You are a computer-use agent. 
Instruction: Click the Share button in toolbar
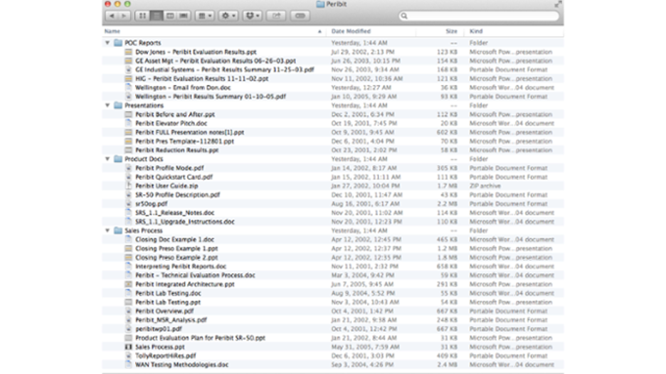(276, 16)
